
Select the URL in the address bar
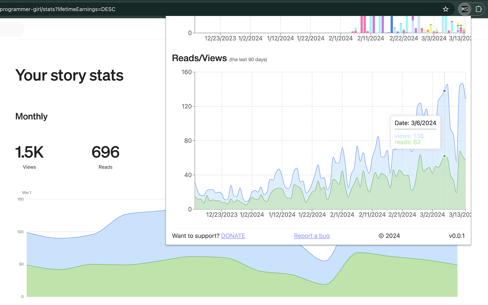pyautogui.click(x=58, y=9)
